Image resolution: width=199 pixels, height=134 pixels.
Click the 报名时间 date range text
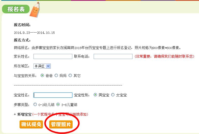[x=34, y=33]
